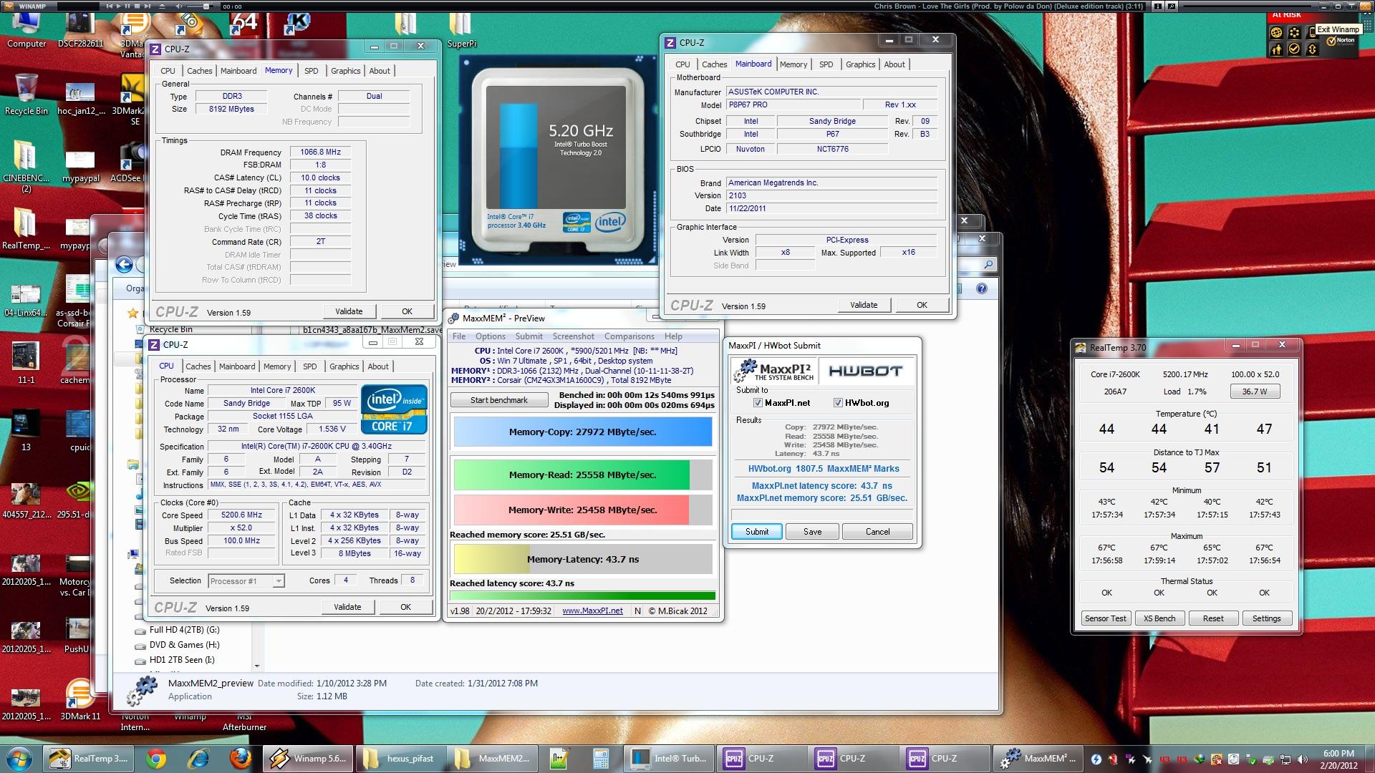This screenshot has height=773, width=1375.
Task: Open MaxxMEM Submit menu
Action: pos(529,336)
